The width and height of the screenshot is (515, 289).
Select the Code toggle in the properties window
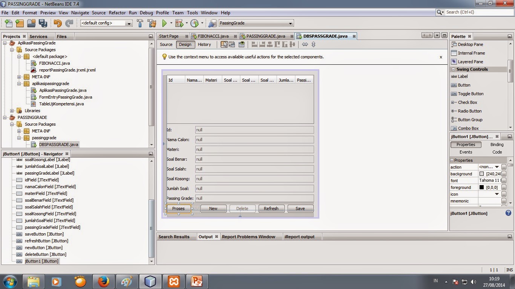(x=497, y=152)
